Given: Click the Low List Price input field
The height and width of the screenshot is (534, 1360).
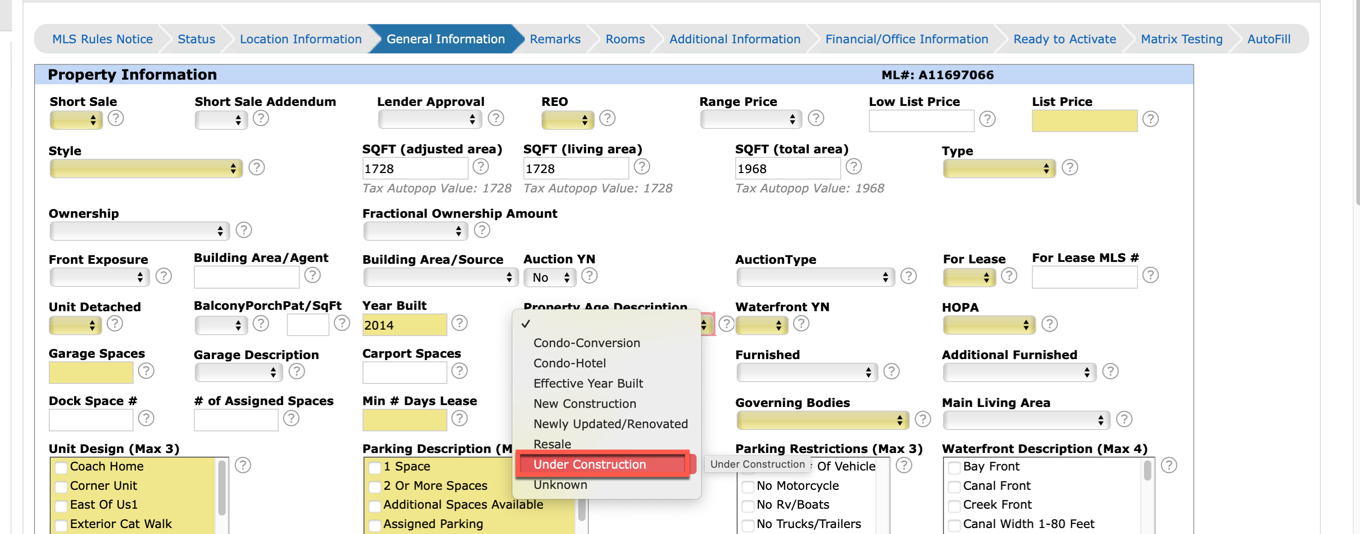Looking at the screenshot, I should click(921, 121).
